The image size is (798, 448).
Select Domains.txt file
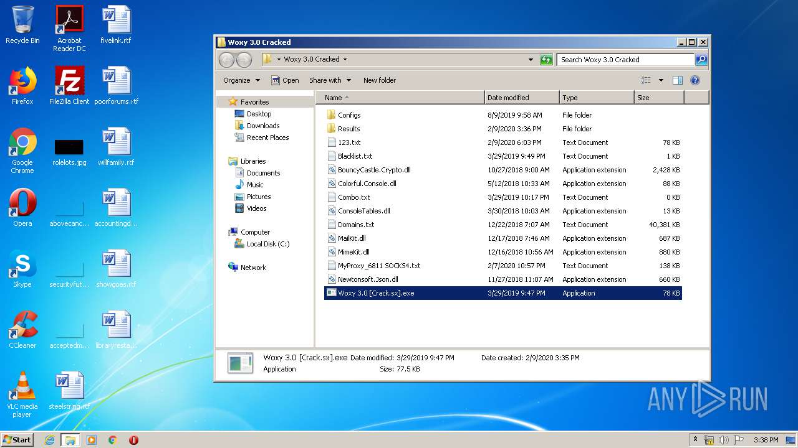(x=502, y=225)
